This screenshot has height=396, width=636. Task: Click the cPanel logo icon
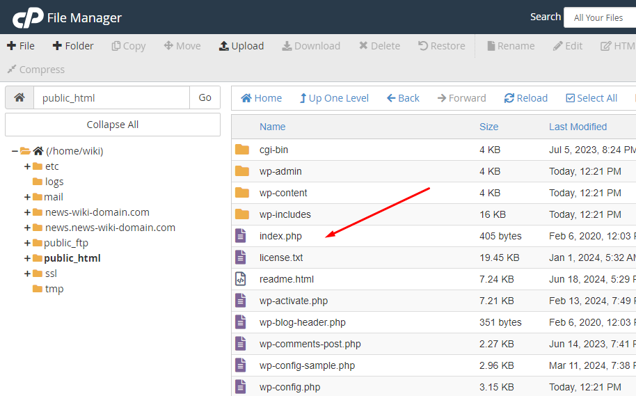(28, 17)
